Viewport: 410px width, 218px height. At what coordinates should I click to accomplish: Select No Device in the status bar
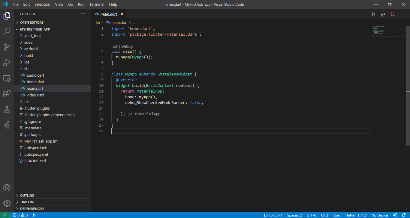click(x=379, y=215)
